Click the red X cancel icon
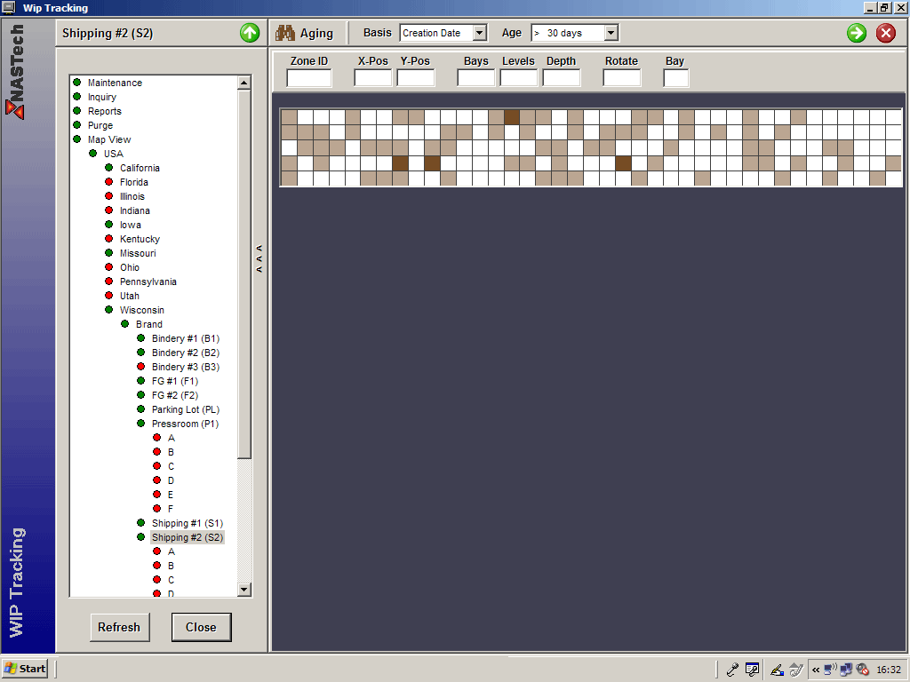 point(886,34)
